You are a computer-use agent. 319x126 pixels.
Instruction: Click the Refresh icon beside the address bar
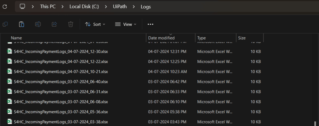5,7
